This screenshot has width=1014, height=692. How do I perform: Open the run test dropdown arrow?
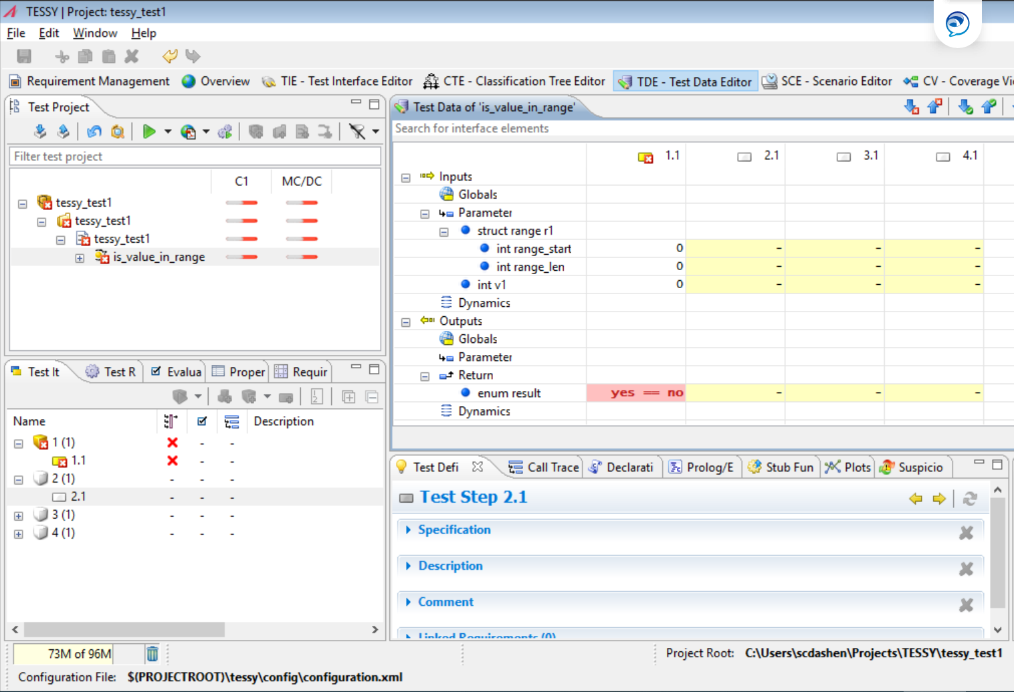tap(168, 132)
